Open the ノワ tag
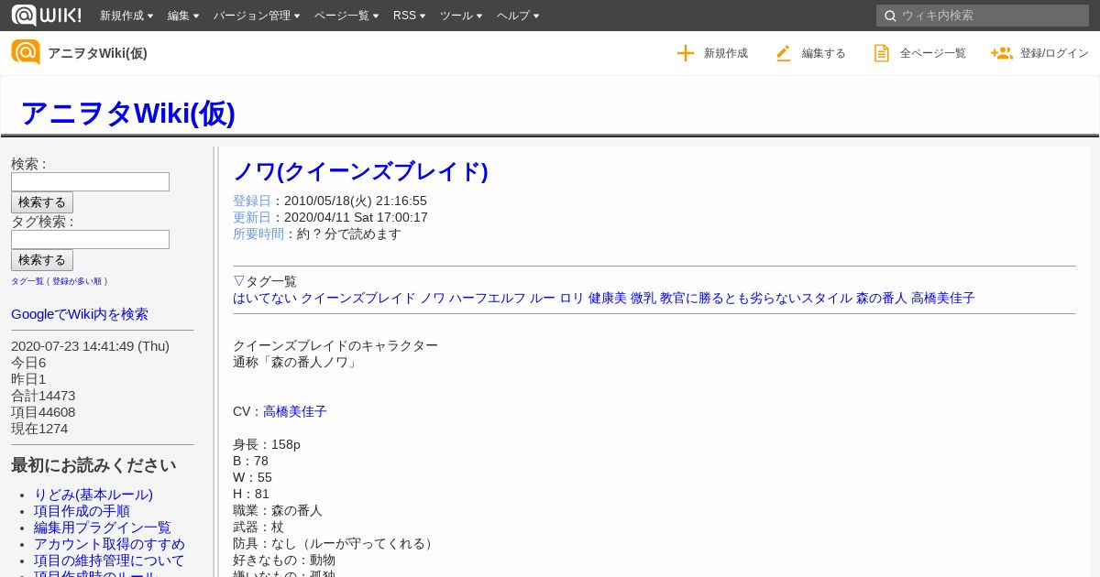This screenshot has height=577, width=1100. (433, 298)
